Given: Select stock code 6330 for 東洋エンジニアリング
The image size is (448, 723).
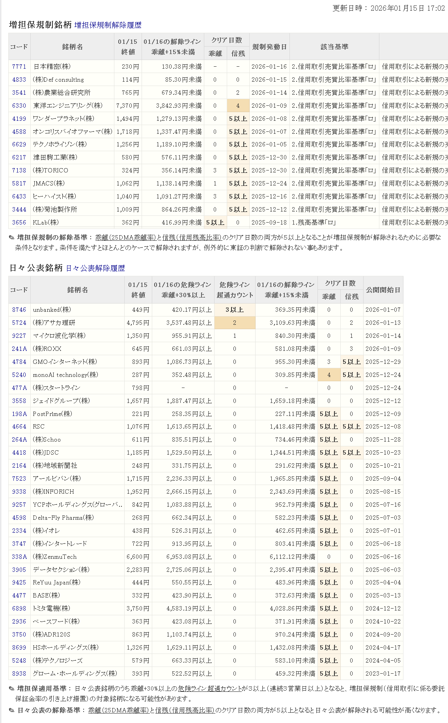Looking at the screenshot, I should point(19,106).
